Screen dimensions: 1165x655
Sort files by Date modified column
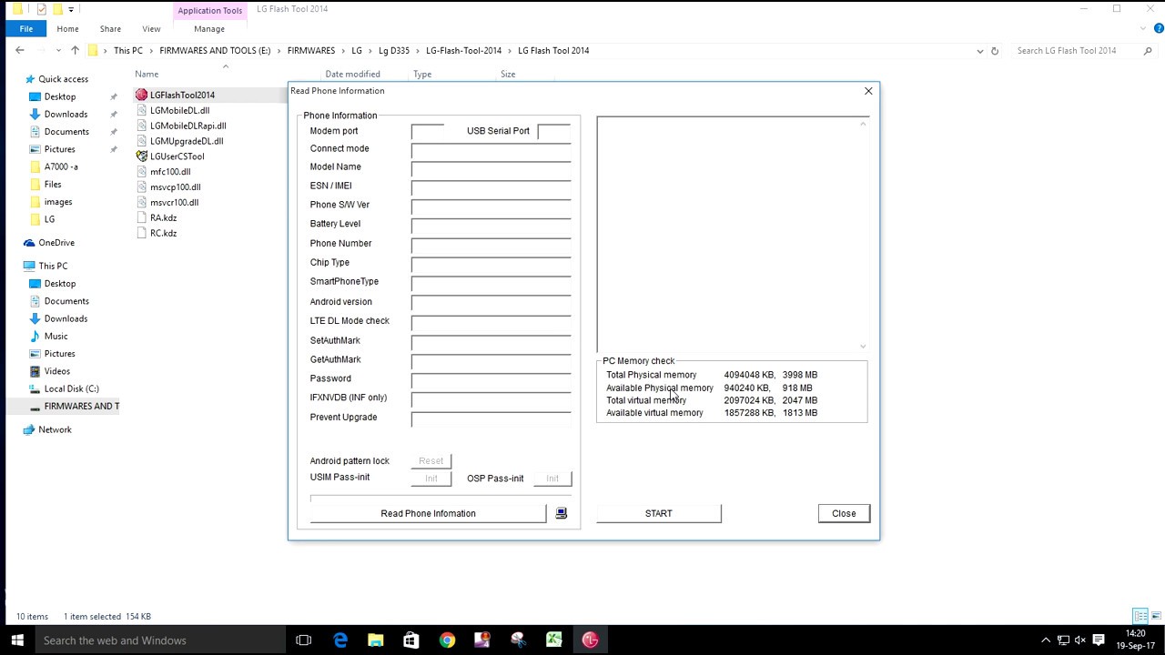352,75
